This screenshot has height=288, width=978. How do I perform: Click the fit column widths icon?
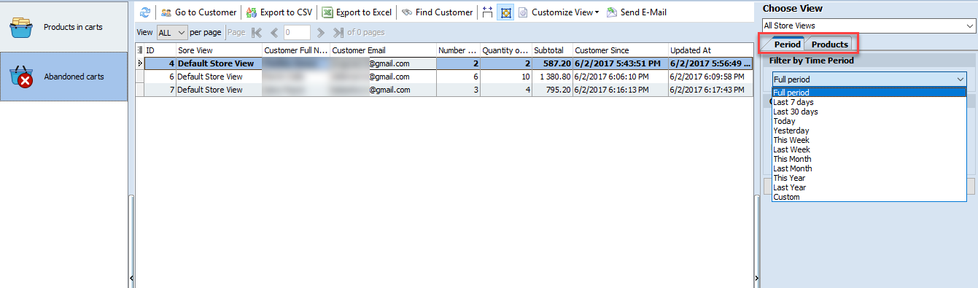pos(488,12)
